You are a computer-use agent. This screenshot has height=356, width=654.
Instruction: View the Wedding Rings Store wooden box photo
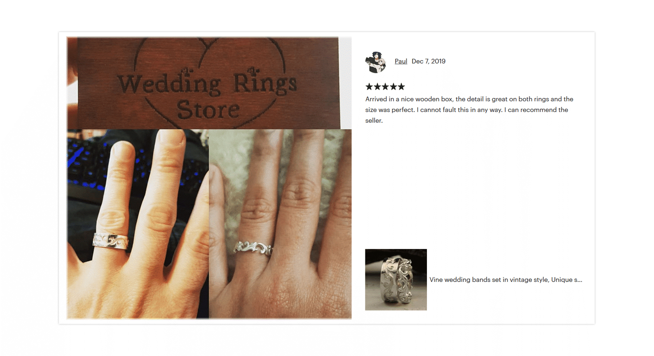point(209,83)
